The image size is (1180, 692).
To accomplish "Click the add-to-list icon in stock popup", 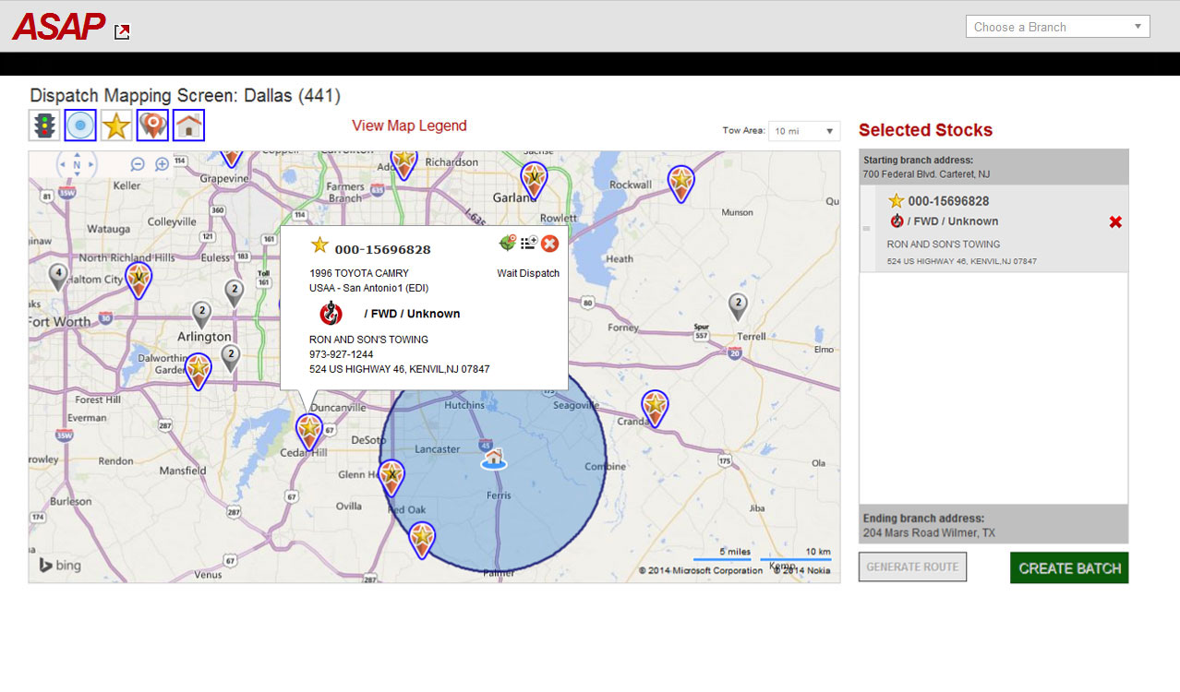I will pos(529,244).
